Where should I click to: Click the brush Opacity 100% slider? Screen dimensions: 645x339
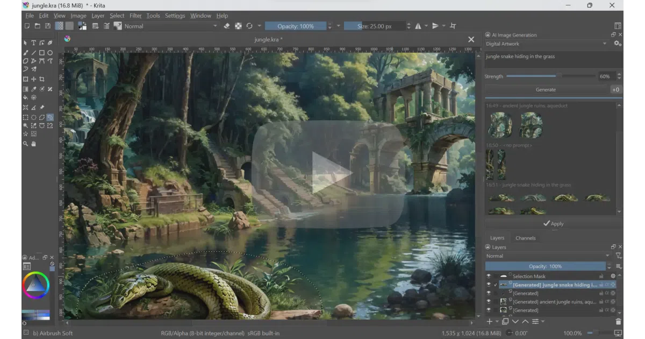(296, 26)
